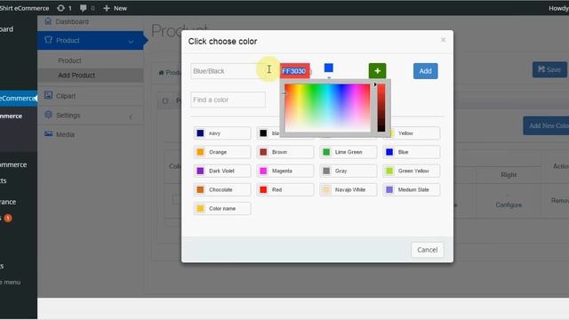This screenshot has width=569, height=320.
Task: Pick a hue in the color gradient area
Action: point(327,108)
